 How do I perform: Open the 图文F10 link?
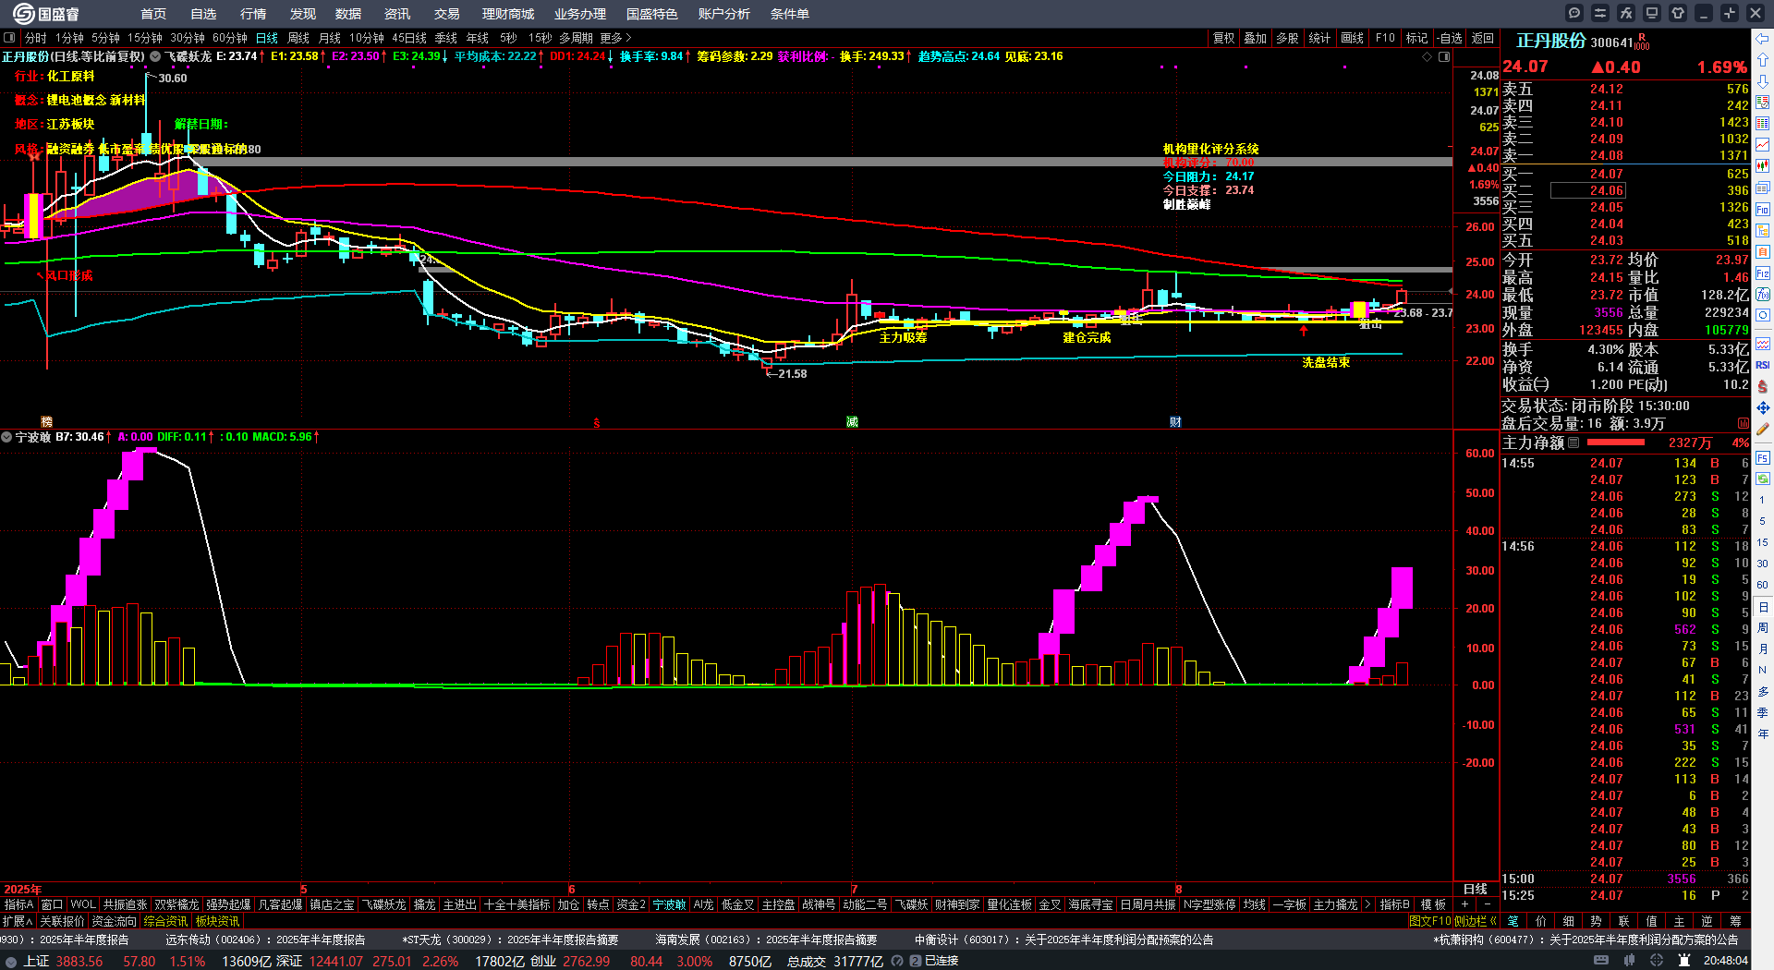coord(1429,921)
